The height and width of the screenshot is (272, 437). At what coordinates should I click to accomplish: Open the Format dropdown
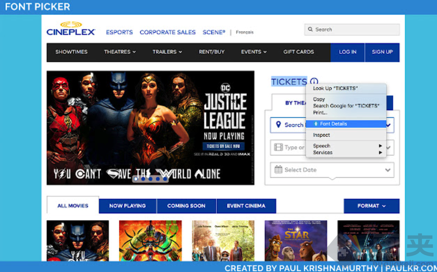[371, 206]
